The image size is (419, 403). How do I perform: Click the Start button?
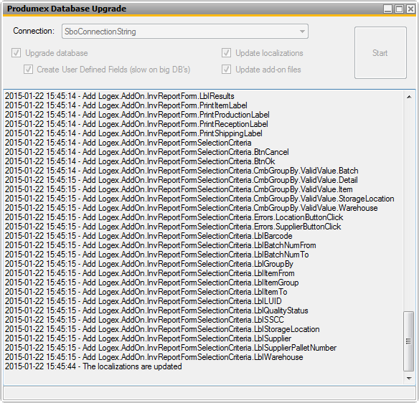pyautogui.click(x=380, y=52)
